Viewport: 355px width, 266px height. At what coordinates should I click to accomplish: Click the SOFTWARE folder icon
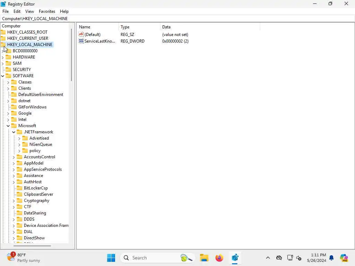[x=8, y=76]
